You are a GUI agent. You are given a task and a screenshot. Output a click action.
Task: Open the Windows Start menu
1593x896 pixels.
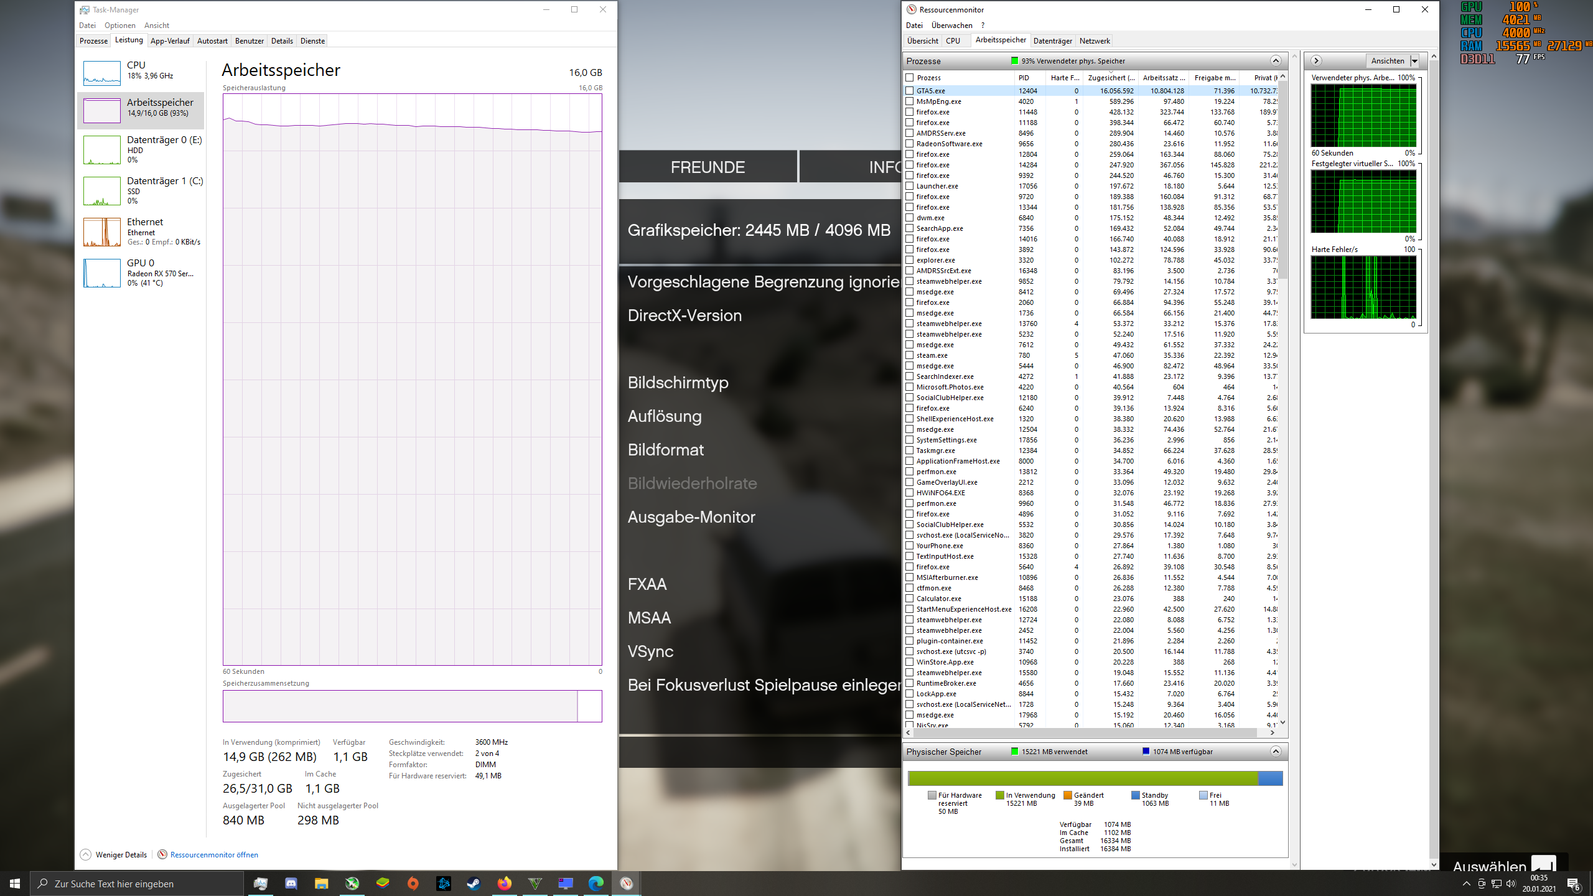pos(15,884)
